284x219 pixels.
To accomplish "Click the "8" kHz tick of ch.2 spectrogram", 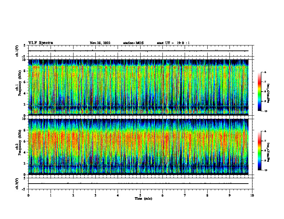I will click(25, 130).
